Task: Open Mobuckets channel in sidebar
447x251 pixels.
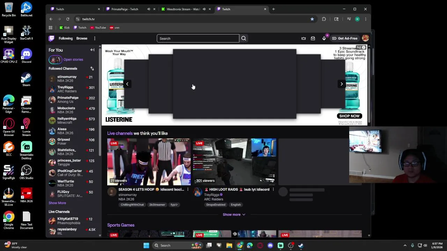Action: (73, 110)
